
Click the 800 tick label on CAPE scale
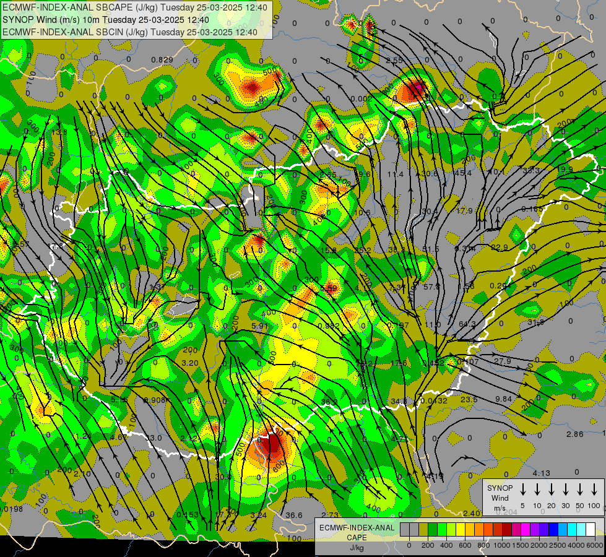[483, 545]
